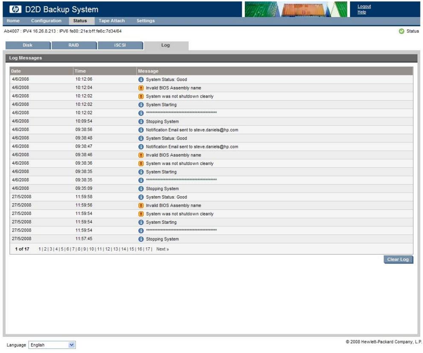The image size is (423, 353).
Task: Switch to the RAID tab
Action: (74, 45)
